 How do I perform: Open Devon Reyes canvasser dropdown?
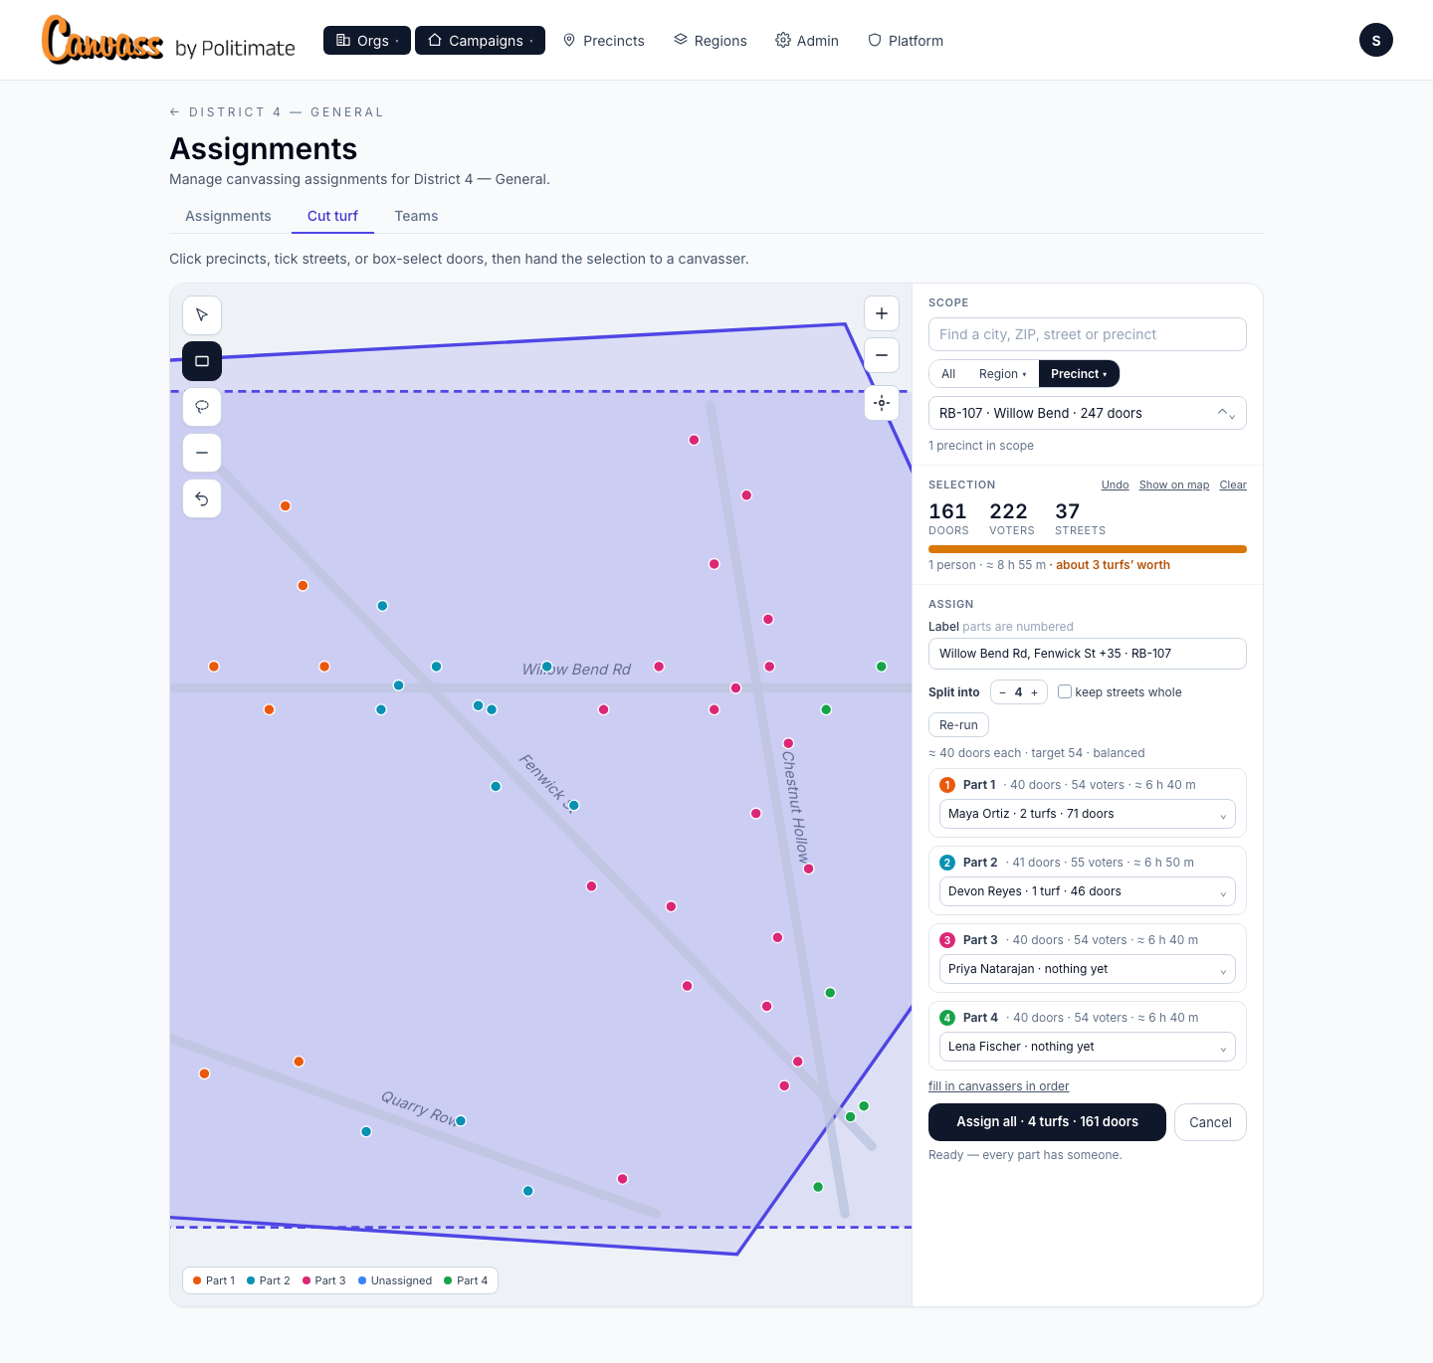click(x=1088, y=891)
